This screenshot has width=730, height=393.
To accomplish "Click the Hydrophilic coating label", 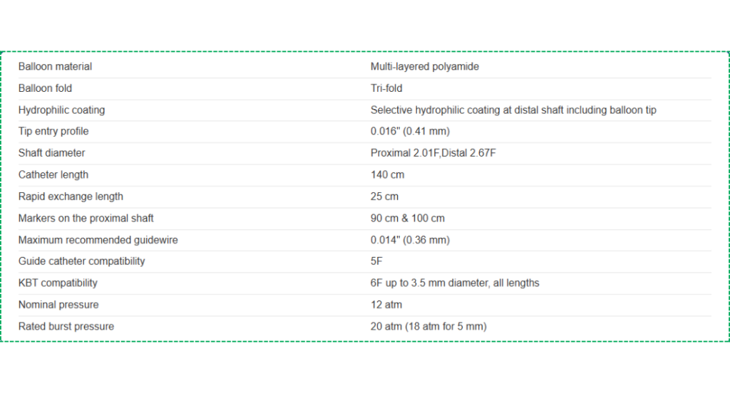I will tap(61, 110).
